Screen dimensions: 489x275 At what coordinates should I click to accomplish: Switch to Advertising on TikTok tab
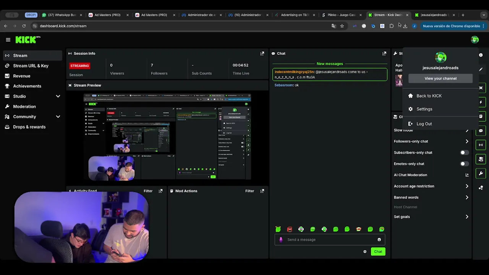tap(295, 15)
